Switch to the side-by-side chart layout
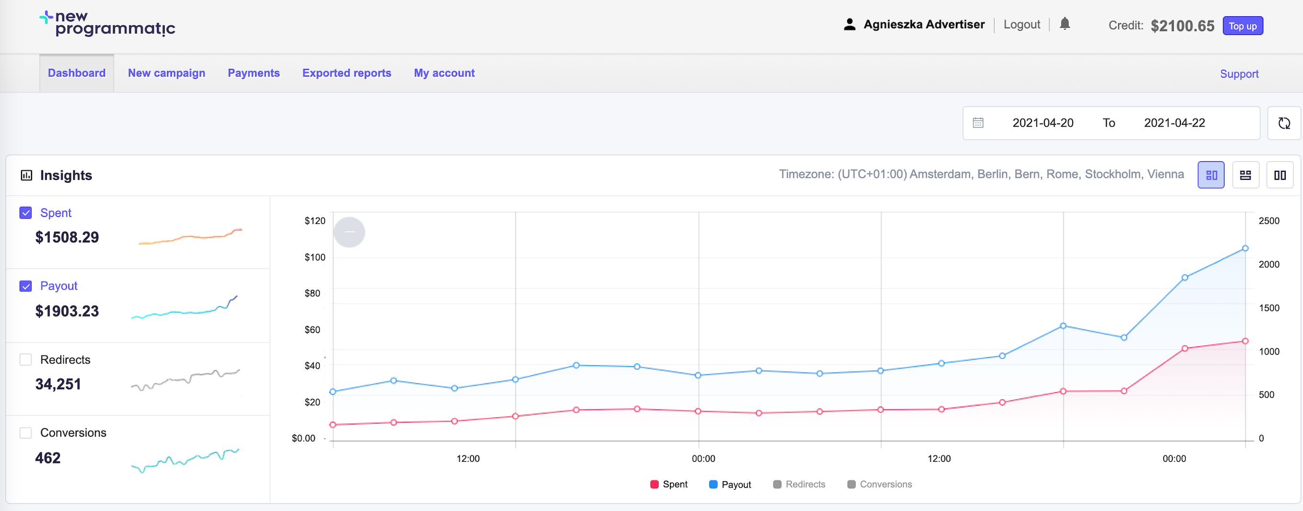 point(1211,175)
